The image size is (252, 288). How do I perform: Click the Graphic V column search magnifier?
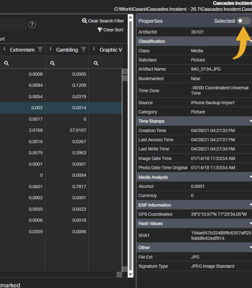(x=96, y=63)
